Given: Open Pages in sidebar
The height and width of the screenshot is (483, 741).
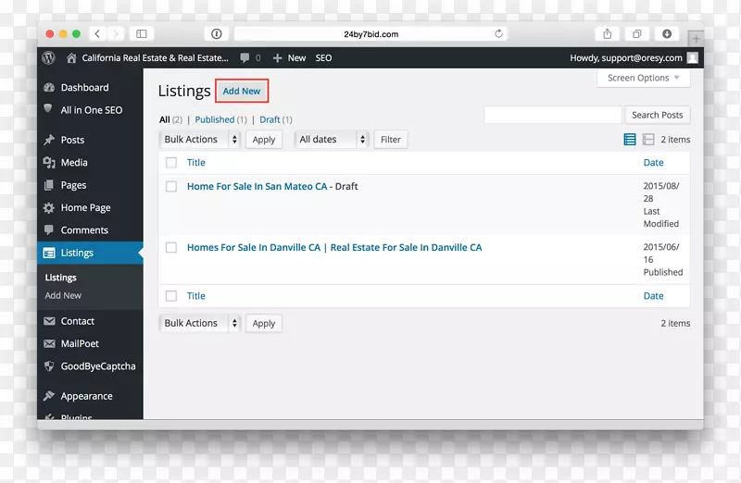Looking at the screenshot, I should (x=90, y=185).
